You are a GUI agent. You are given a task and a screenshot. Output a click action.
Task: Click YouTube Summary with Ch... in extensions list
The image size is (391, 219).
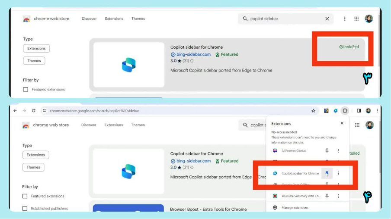tap(301, 196)
